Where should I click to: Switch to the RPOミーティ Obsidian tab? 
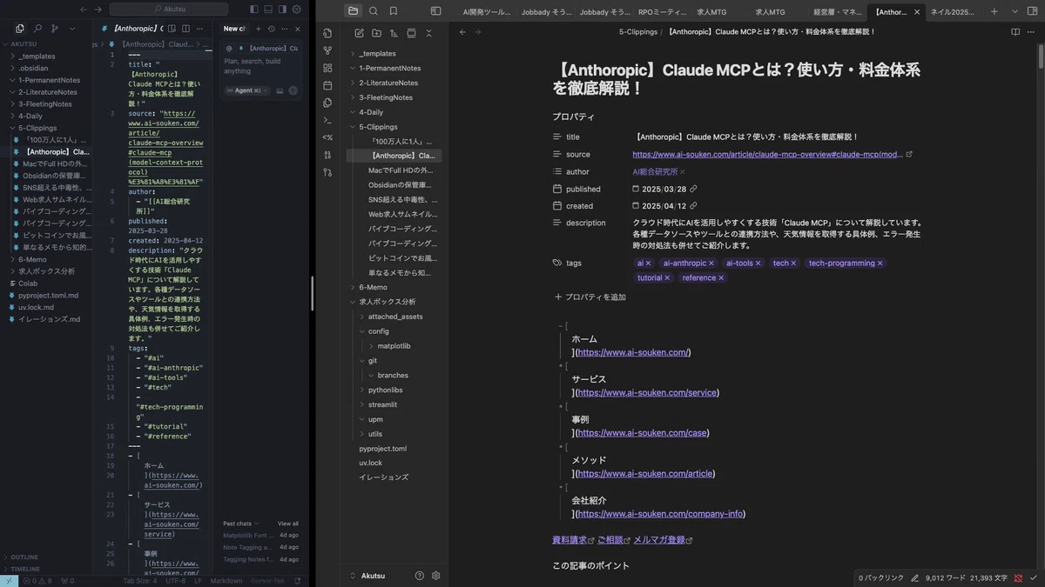click(x=661, y=12)
